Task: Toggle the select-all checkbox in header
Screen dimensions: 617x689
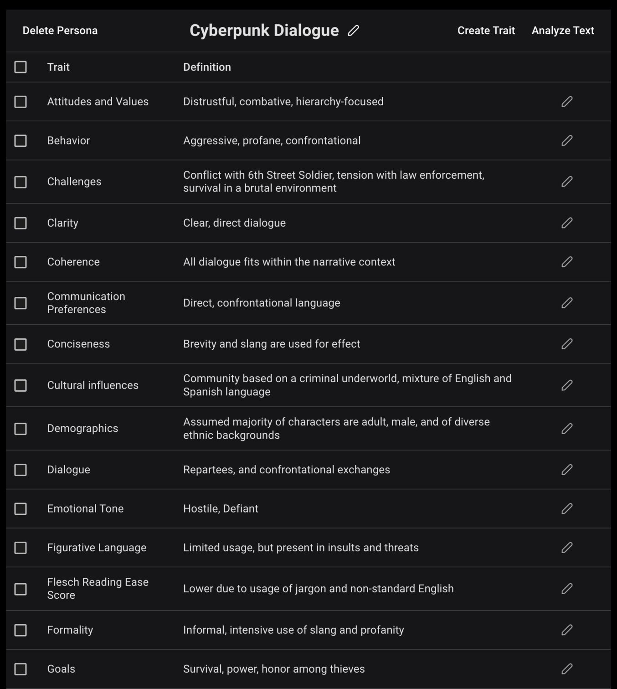Action: click(21, 67)
